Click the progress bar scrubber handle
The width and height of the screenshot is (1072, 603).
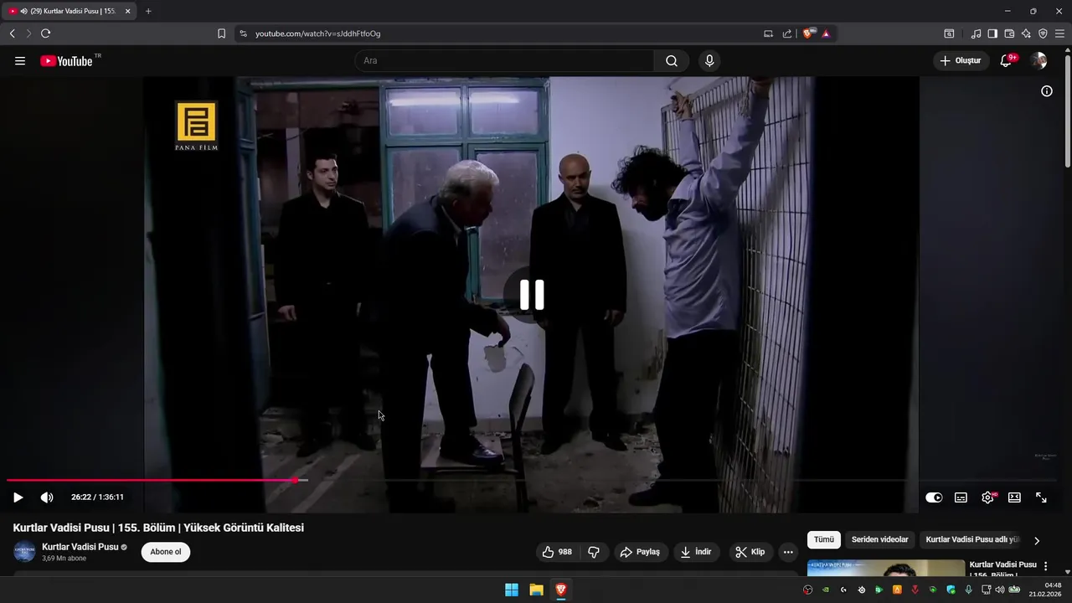[296, 480]
